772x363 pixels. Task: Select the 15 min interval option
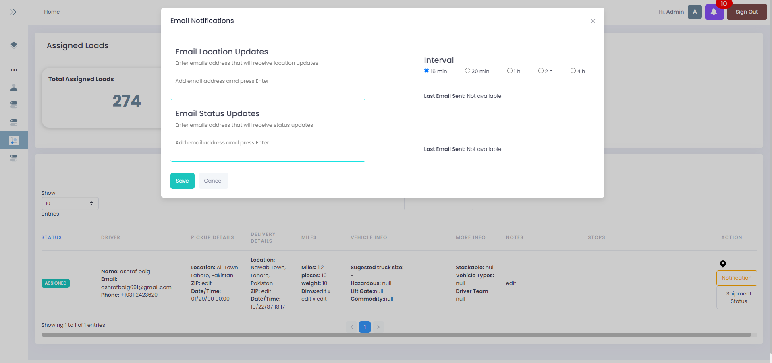click(x=426, y=70)
